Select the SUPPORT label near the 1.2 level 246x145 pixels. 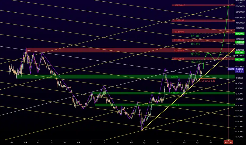(175, 105)
